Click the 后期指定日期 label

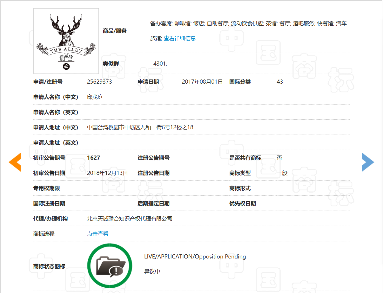pos(154,203)
